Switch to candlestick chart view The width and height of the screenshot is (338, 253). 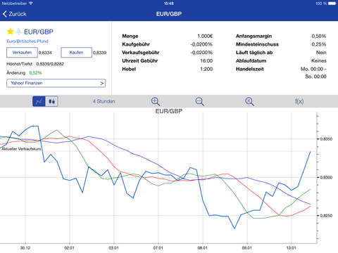point(51,101)
